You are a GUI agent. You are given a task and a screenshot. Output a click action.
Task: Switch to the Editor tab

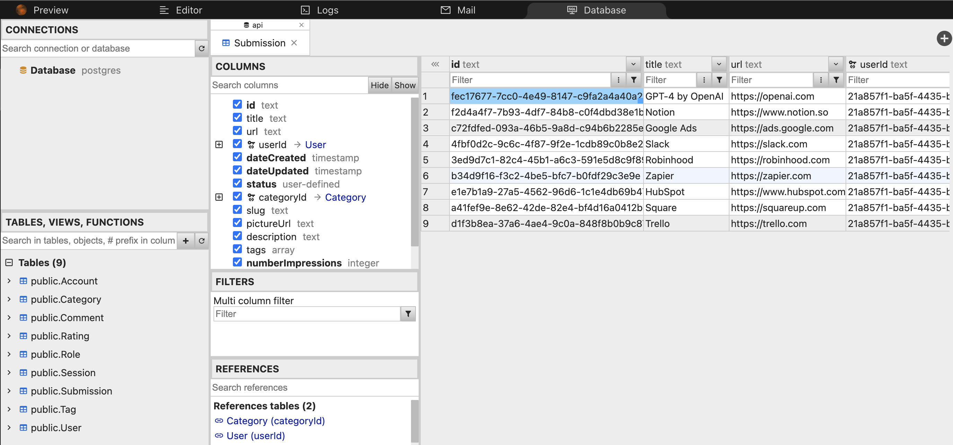click(181, 10)
